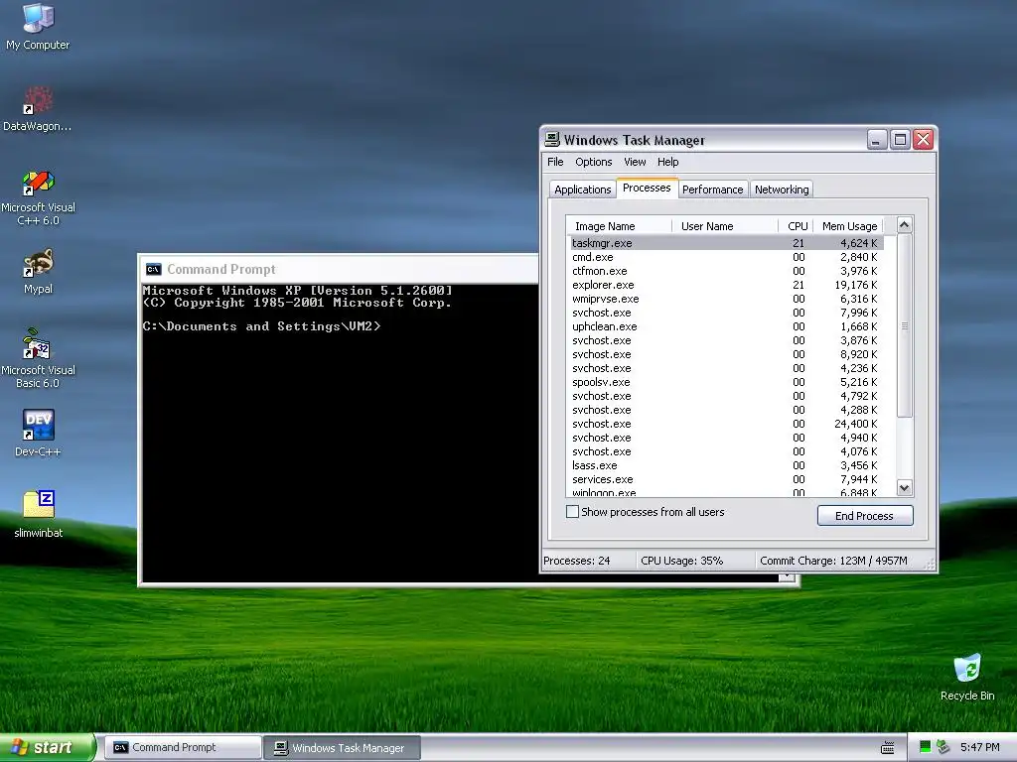
Task: Open the Options menu in Task Manager
Action: (594, 162)
